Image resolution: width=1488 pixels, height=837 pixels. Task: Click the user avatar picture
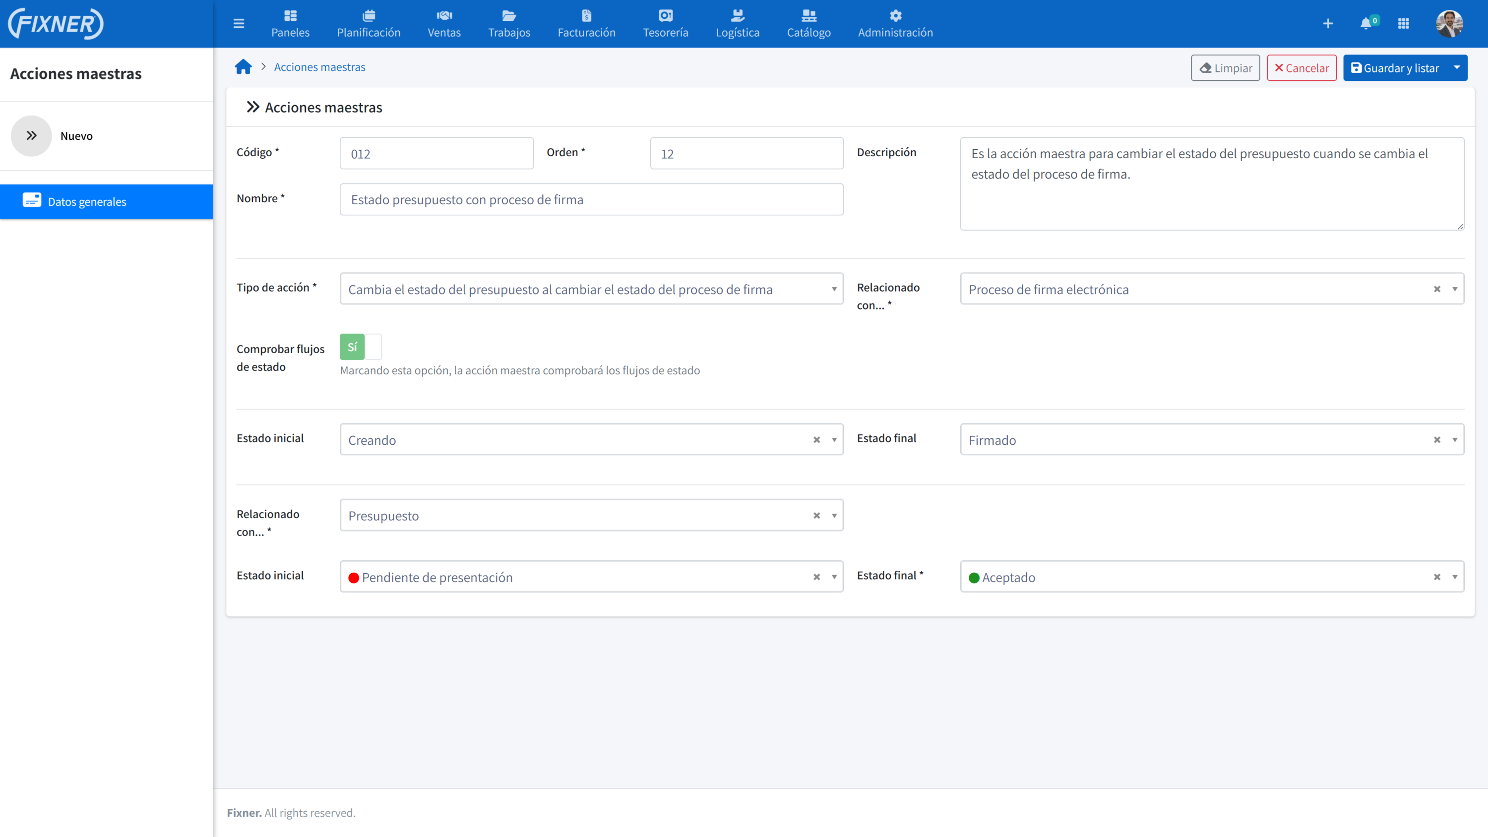tap(1449, 24)
